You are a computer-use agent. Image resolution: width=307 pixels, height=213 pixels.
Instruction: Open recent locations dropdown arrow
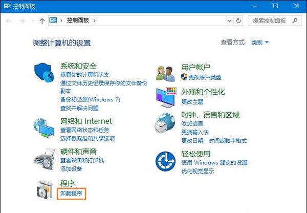click(33, 20)
